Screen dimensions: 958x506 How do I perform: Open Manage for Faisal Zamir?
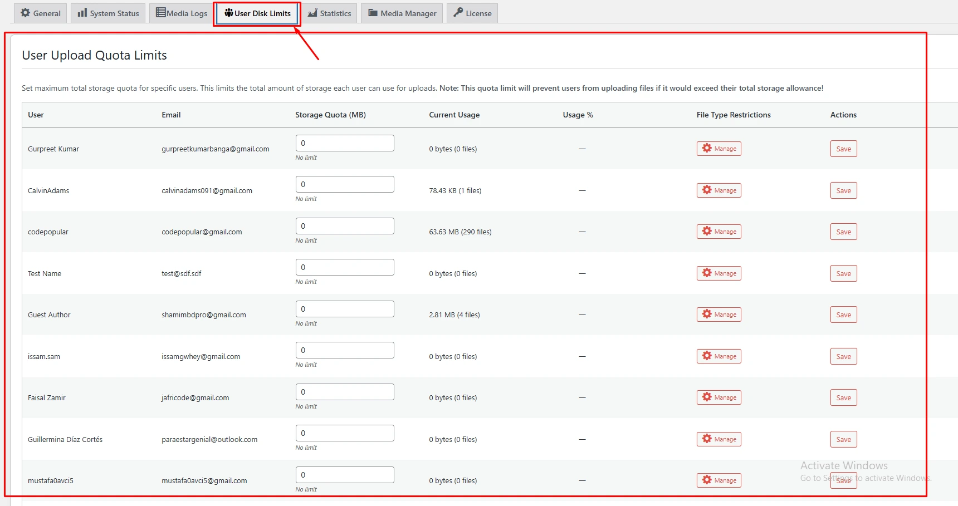(718, 397)
